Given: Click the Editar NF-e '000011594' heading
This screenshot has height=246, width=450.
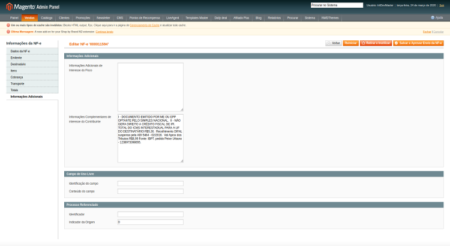Looking at the screenshot, I should tap(89, 44).
